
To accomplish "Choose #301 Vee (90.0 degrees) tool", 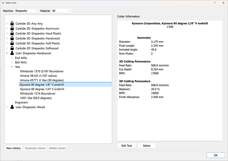I will [x=36, y=98].
